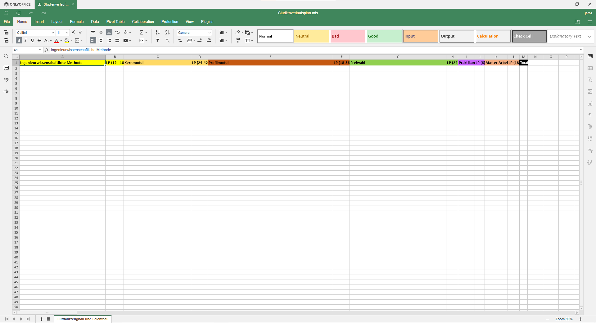Expand the formula bar
596x323 pixels.
click(581, 50)
